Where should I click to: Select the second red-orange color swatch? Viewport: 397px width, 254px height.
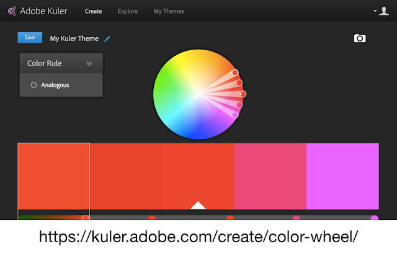[126, 176]
